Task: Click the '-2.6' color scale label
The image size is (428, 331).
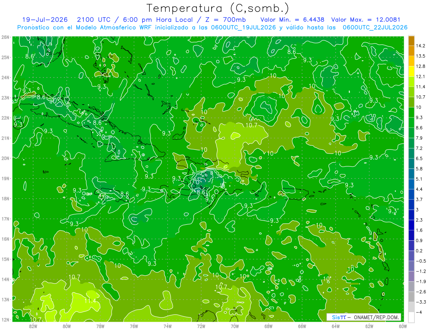Action: [x=421, y=292]
